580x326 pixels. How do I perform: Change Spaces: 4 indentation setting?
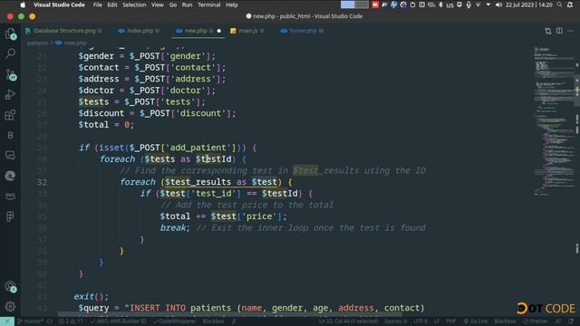click(395, 321)
